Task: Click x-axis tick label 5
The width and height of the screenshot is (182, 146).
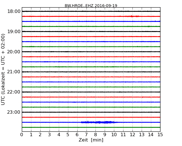Action: click(68, 135)
